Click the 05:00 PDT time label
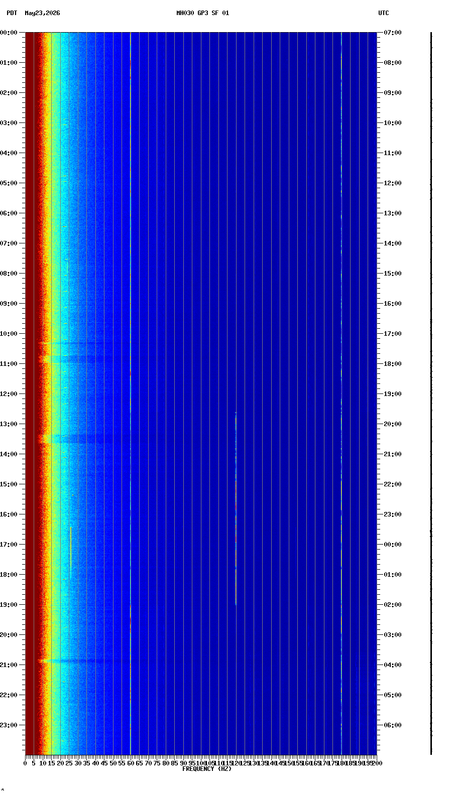This screenshot has height=795, width=453. point(9,183)
